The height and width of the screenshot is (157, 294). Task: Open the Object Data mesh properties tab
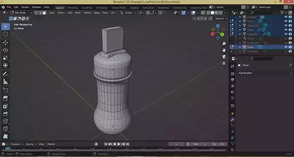[x=233, y=144]
